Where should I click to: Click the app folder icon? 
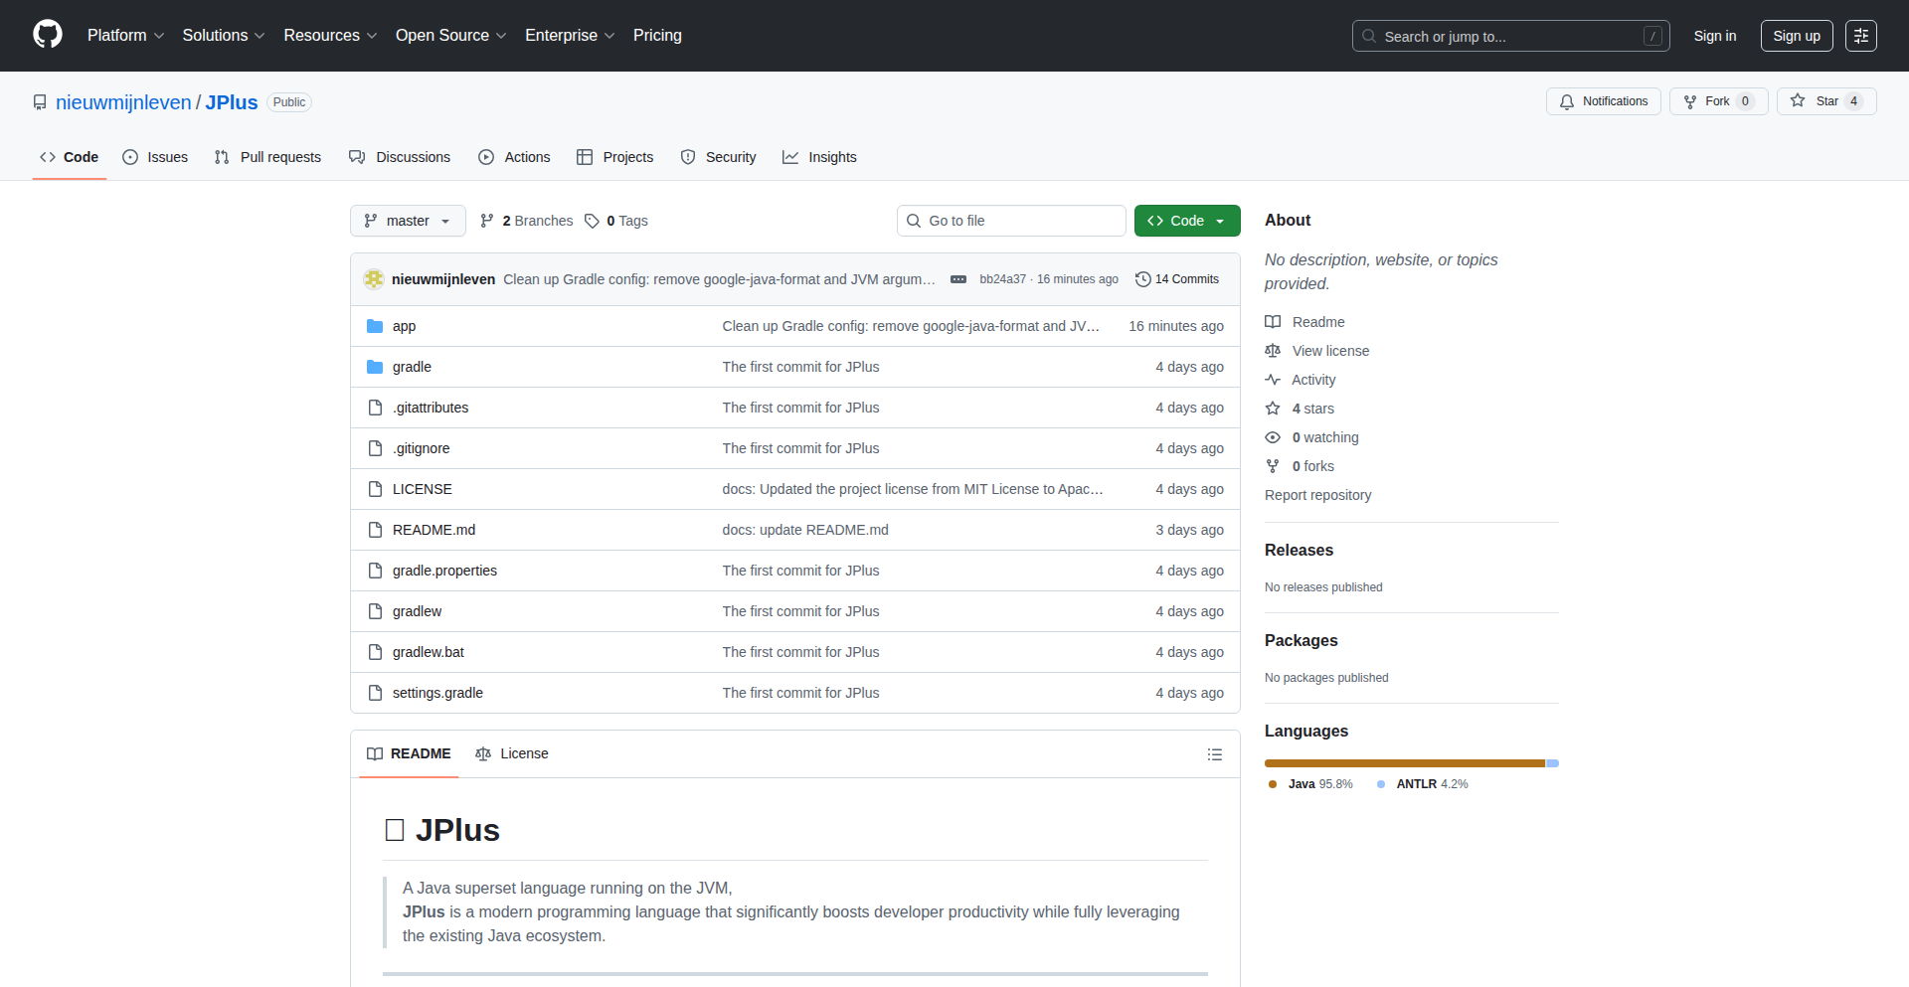pos(375,326)
